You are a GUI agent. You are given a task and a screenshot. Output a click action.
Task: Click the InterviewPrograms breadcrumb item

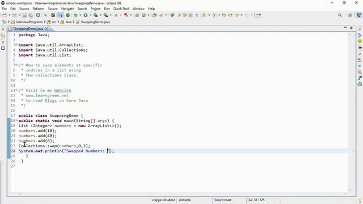point(27,22)
